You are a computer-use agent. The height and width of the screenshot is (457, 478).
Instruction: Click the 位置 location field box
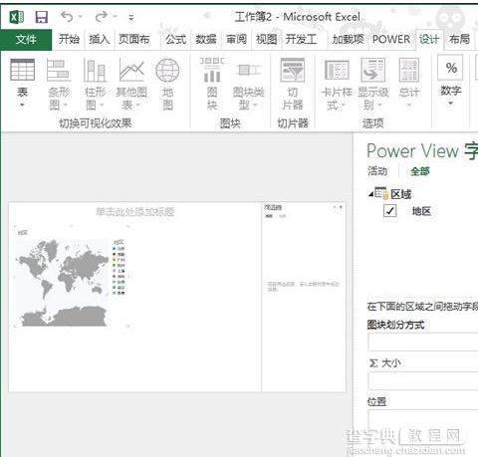coord(423,419)
